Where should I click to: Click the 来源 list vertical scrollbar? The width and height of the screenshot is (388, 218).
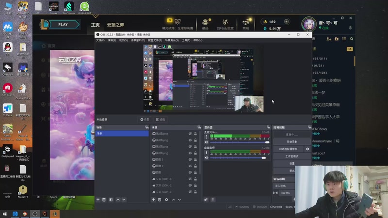coord(200,153)
